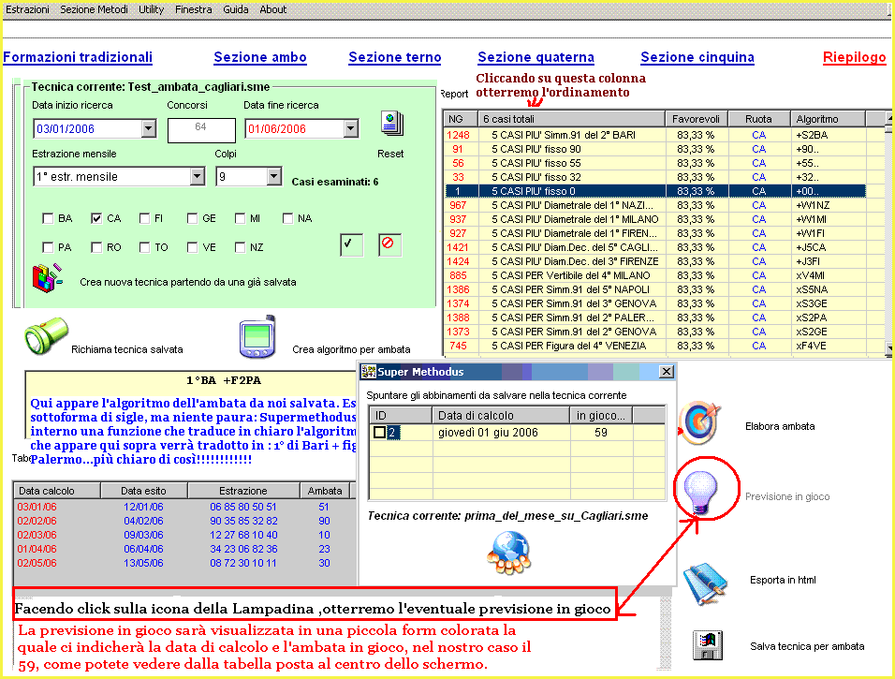Open the Guida menu
Viewport: 895px width, 679px height.
click(x=236, y=9)
